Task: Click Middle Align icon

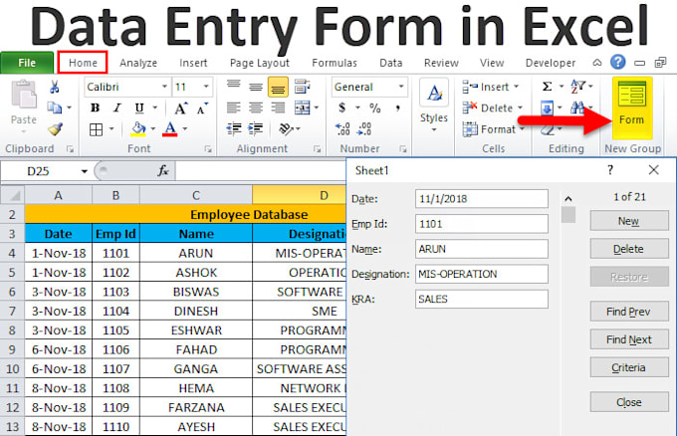Action: coord(256,87)
